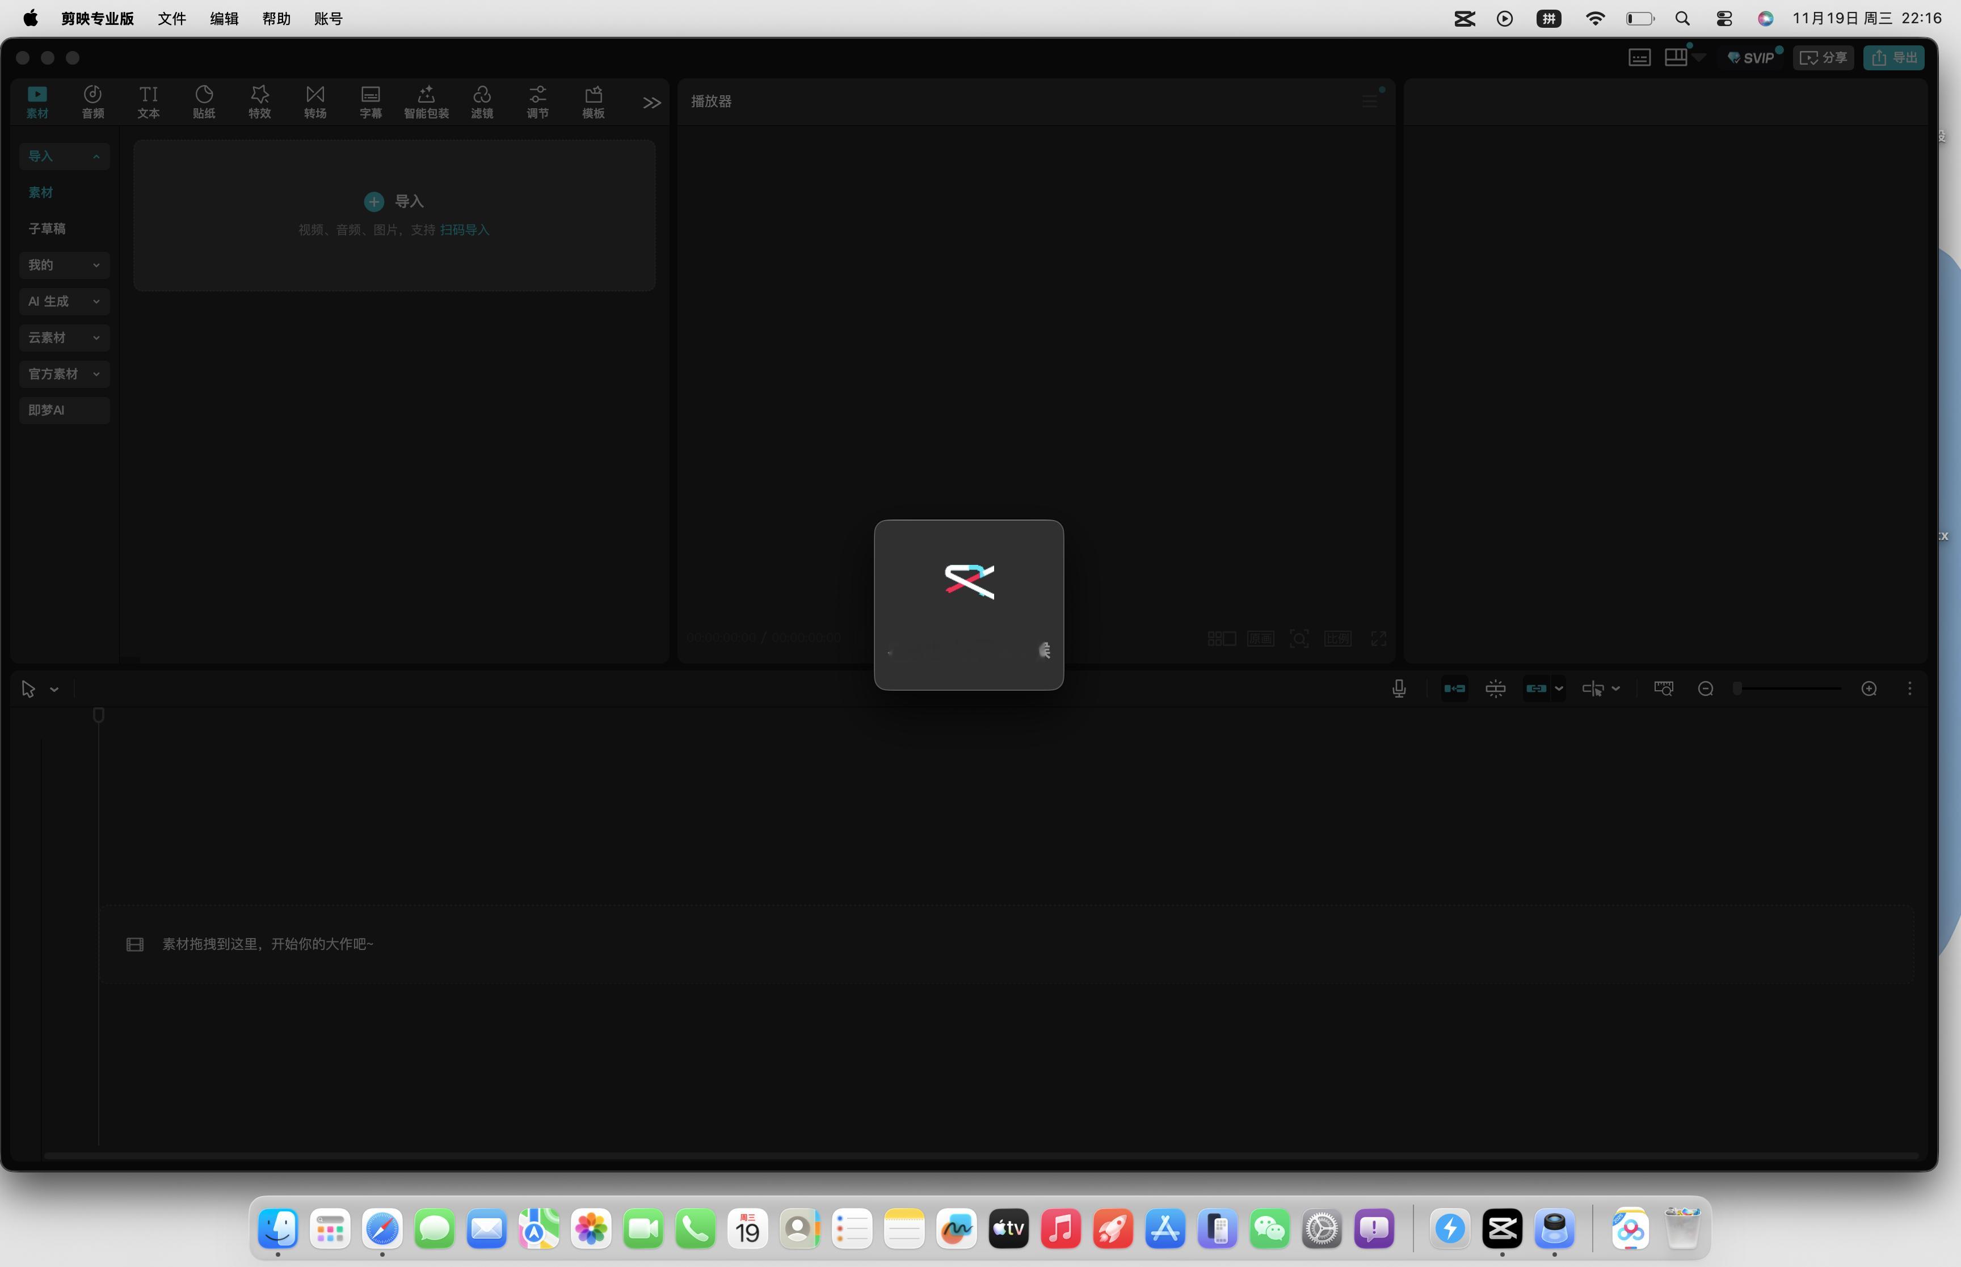1961x1267 pixels.
Task: Toggle main track magnet snapping
Action: [1454, 689]
